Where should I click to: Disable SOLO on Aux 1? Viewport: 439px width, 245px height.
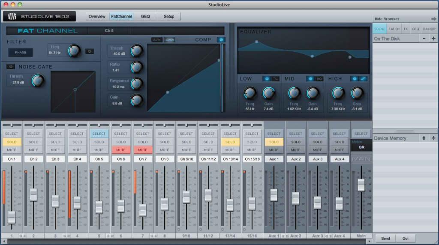point(274,142)
